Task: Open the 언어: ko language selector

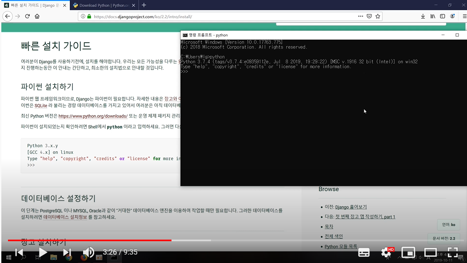Action: (x=448, y=225)
